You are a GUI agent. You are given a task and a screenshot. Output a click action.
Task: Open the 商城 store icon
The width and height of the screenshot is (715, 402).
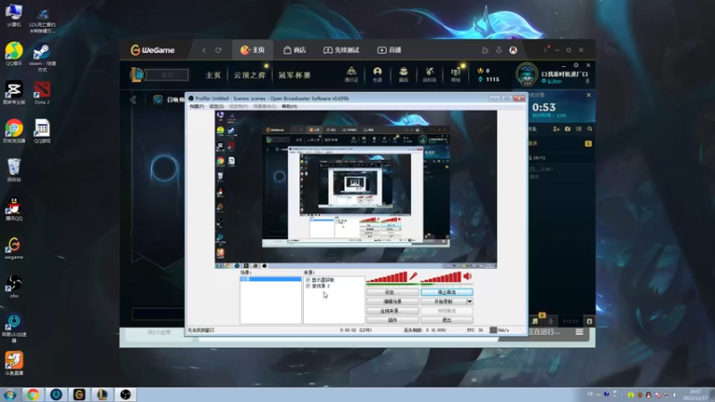click(456, 74)
